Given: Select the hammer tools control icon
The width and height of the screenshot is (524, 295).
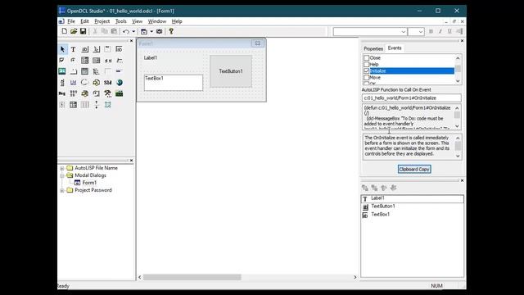Looking at the screenshot, I should click(107, 93).
